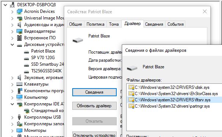
Task: Click the partmgr.sys file certificate icon
Action: pyautogui.click(x=131, y=106)
